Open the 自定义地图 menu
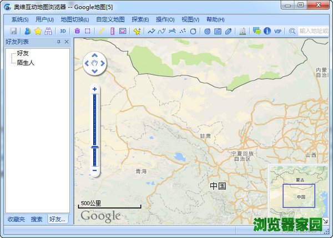Viewport: 333px width, 238px height. (x=110, y=19)
